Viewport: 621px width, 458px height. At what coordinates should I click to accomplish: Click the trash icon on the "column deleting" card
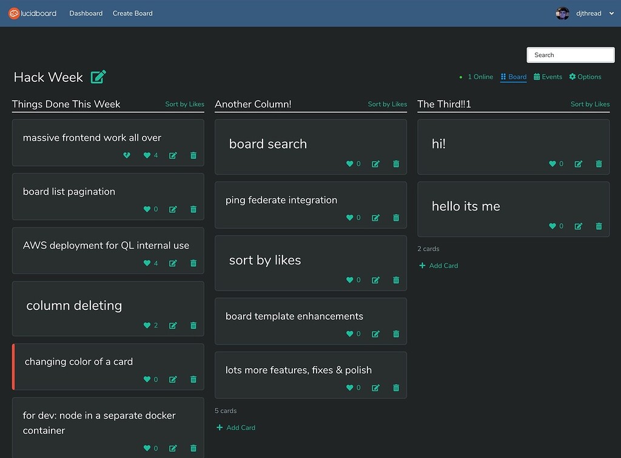193,325
